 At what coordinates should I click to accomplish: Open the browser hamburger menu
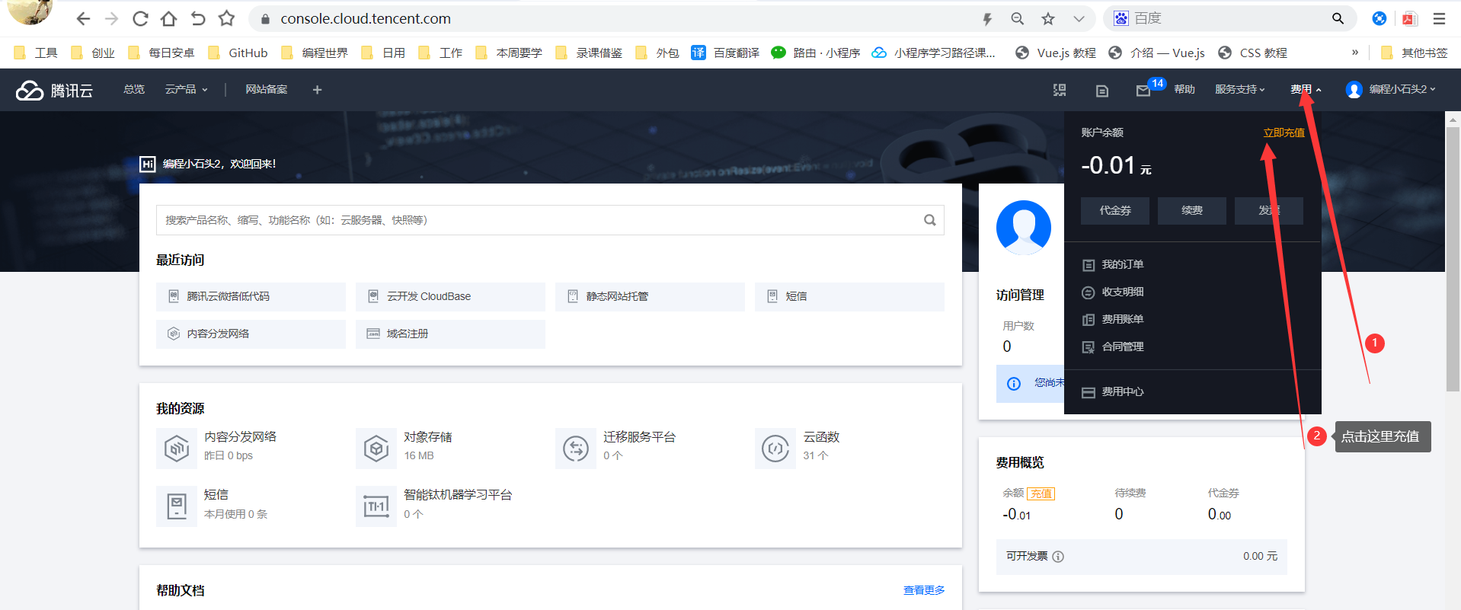(1439, 18)
